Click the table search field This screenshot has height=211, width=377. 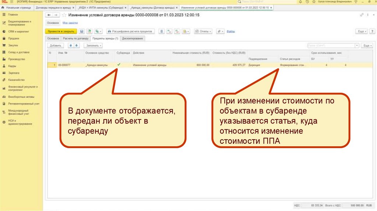(331, 46)
